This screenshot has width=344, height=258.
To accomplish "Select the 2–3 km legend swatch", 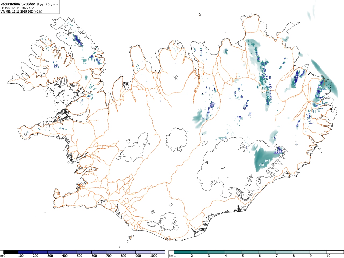I will click(199, 252).
